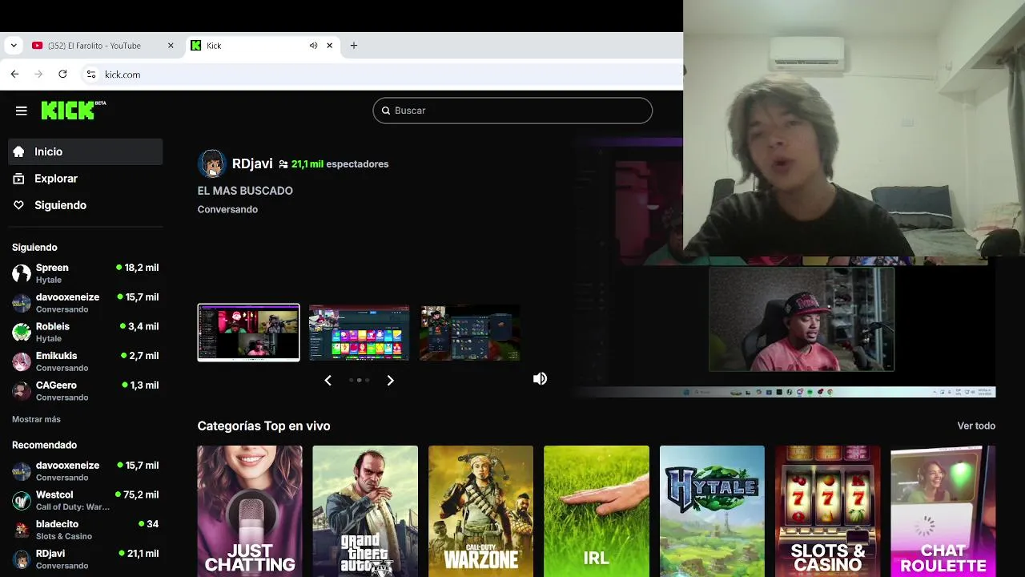The image size is (1025, 577).
Task: Open the Grand Theft Auto category card
Action: pos(365,511)
